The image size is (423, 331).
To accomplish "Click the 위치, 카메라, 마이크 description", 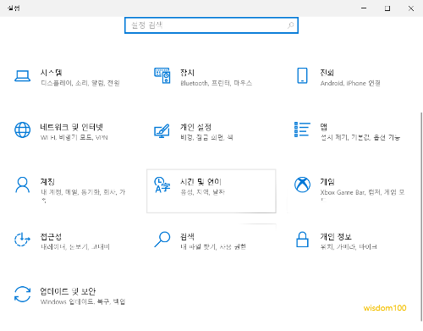I will coord(349,247).
